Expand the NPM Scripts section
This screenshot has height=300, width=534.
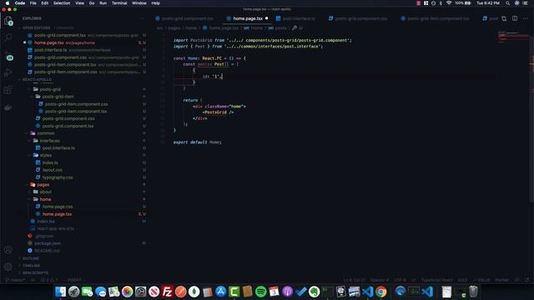pyautogui.click(x=35, y=272)
